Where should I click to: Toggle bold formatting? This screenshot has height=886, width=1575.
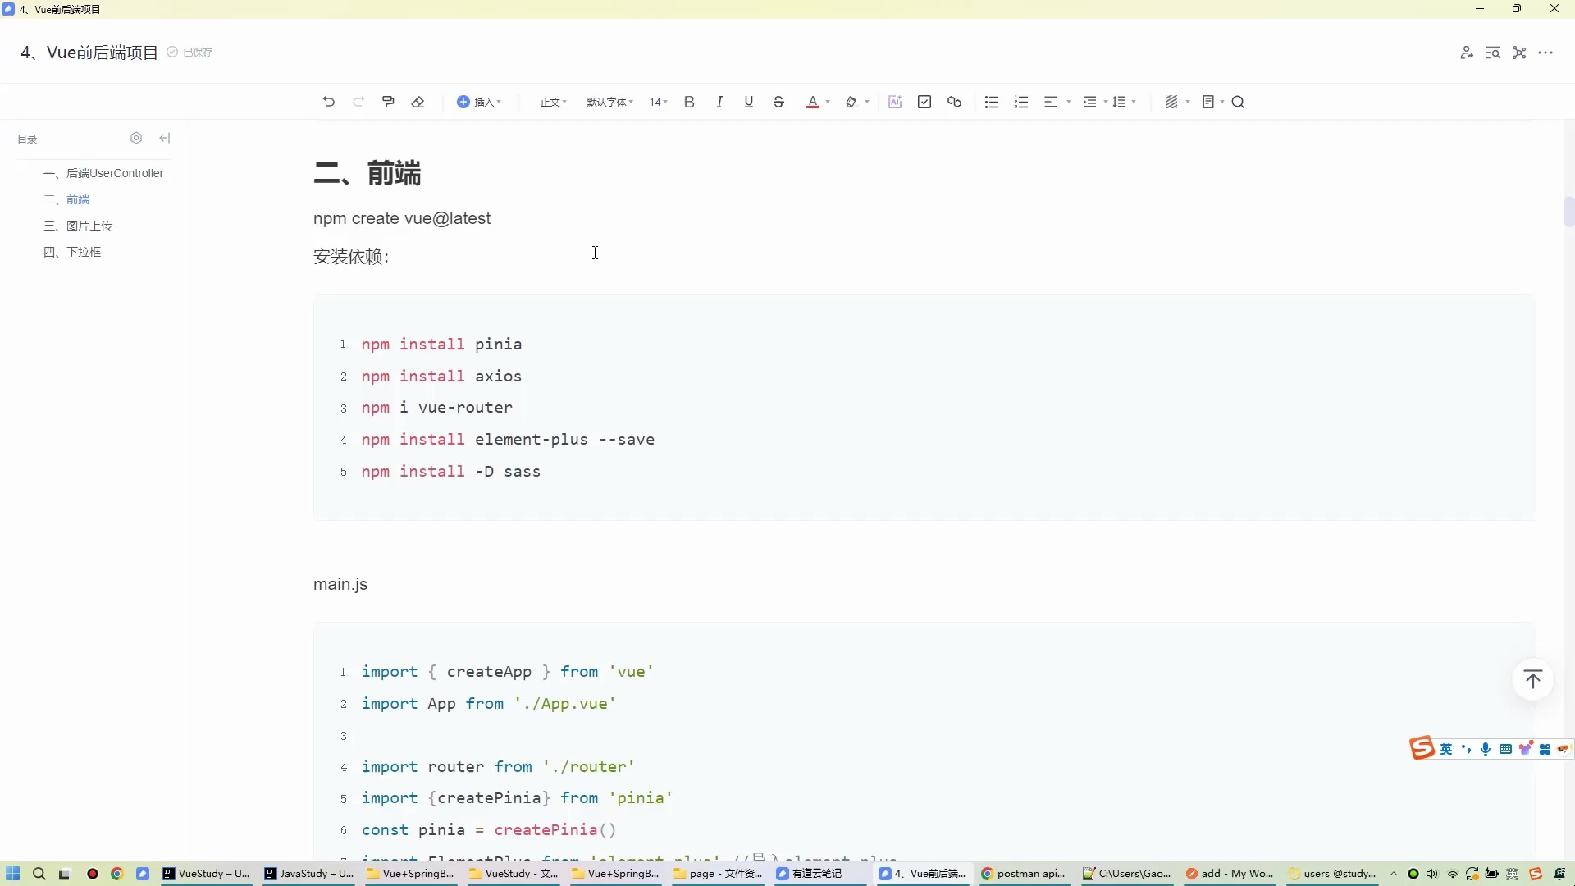click(689, 101)
